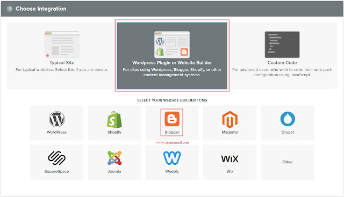Click the Typical Site title text

62,63
